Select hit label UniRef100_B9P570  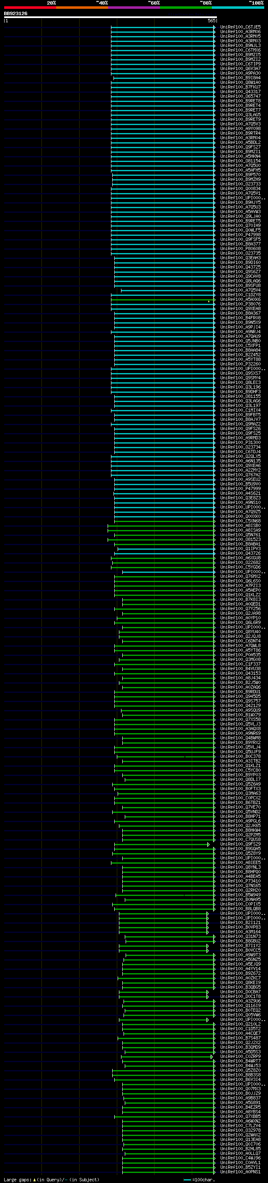pyautogui.click(x=240, y=175)
